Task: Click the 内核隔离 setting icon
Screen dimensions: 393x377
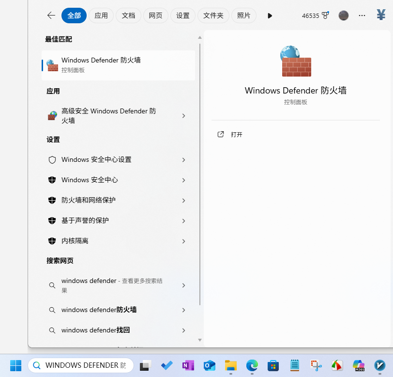Action: 52,241
